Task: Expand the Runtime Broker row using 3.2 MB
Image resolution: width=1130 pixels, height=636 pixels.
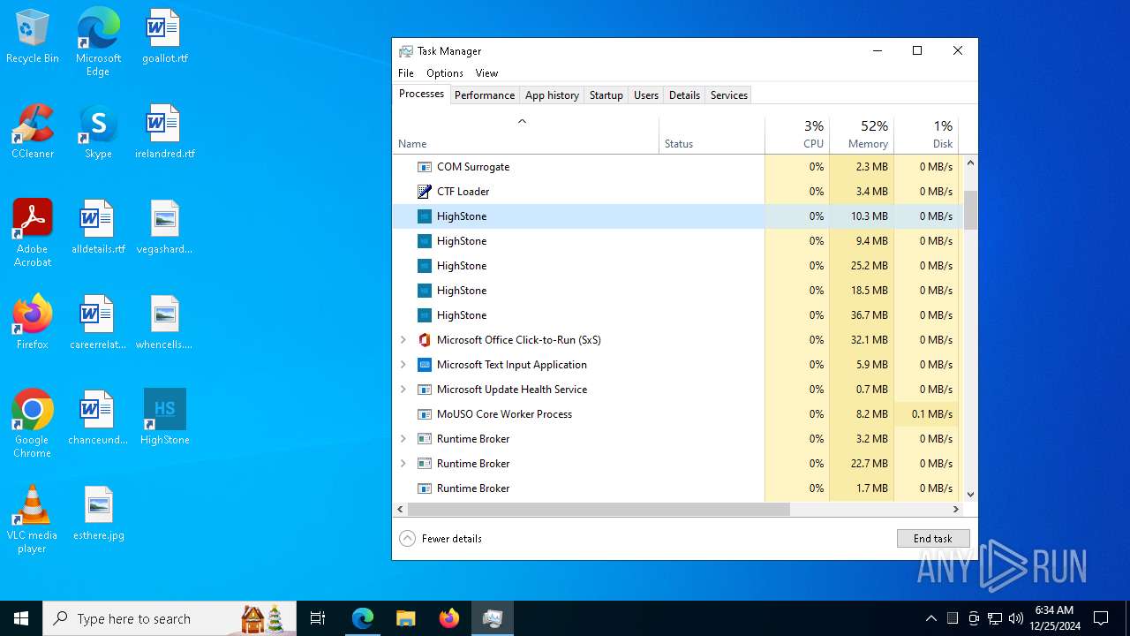Action: (403, 439)
